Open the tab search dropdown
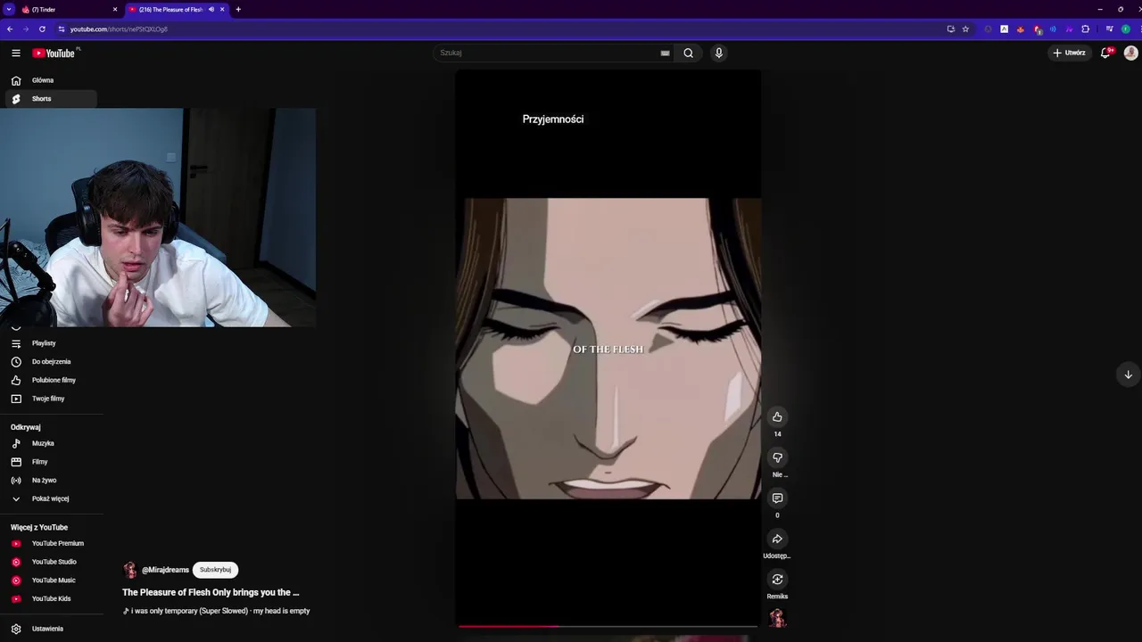The width and height of the screenshot is (1142, 642). pyautogui.click(x=9, y=10)
